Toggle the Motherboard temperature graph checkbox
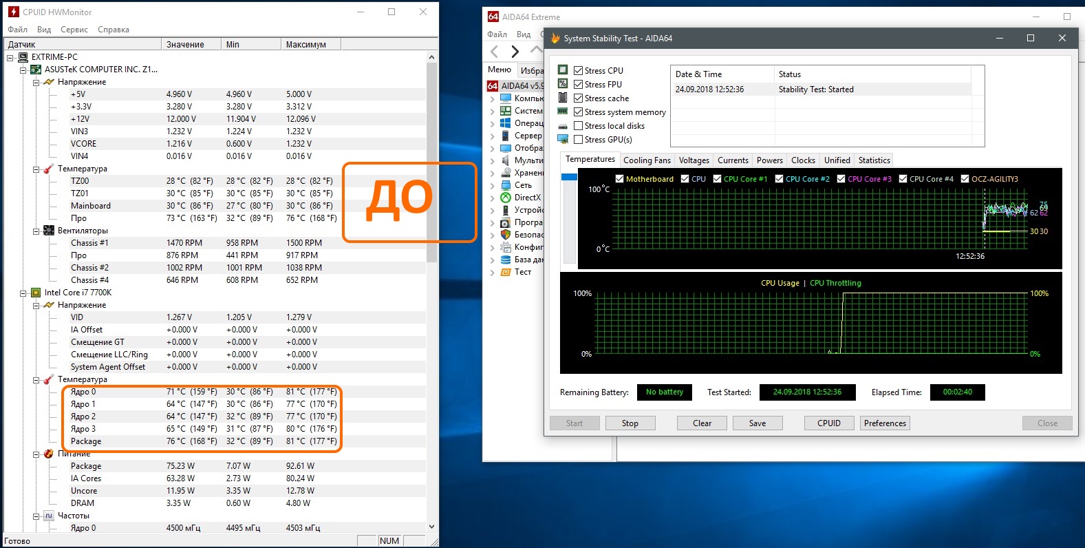This screenshot has width=1085, height=548. pos(619,179)
